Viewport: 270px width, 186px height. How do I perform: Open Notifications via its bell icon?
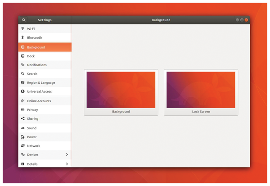tap(22, 65)
